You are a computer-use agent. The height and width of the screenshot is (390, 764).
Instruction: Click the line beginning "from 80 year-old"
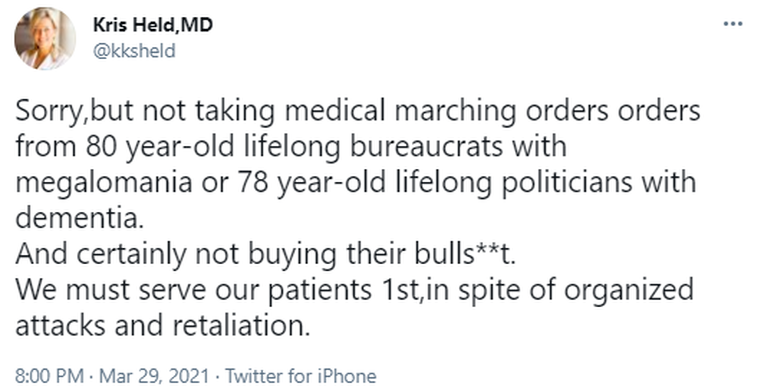[x=291, y=147]
